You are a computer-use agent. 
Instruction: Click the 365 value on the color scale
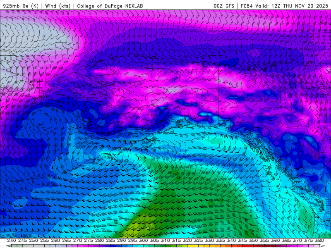point(286,241)
